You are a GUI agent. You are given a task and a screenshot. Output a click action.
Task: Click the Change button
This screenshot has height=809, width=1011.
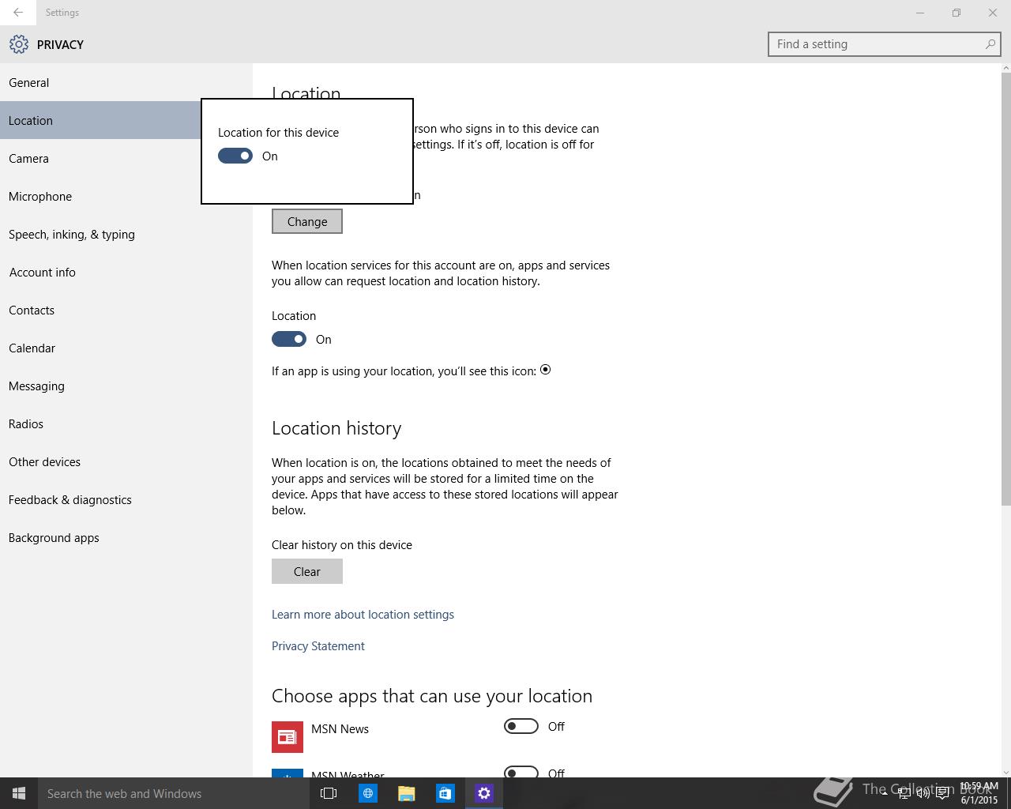pyautogui.click(x=307, y=221)
